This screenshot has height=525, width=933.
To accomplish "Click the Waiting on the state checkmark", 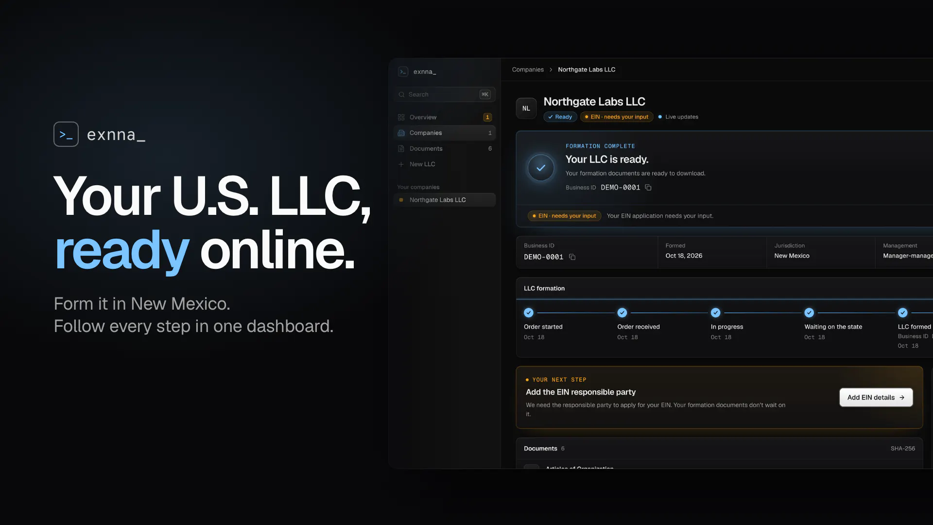I will (x=809, y=313).
